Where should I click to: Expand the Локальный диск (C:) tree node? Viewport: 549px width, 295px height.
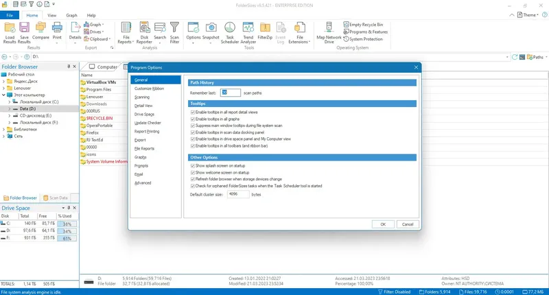pos(10,102)
